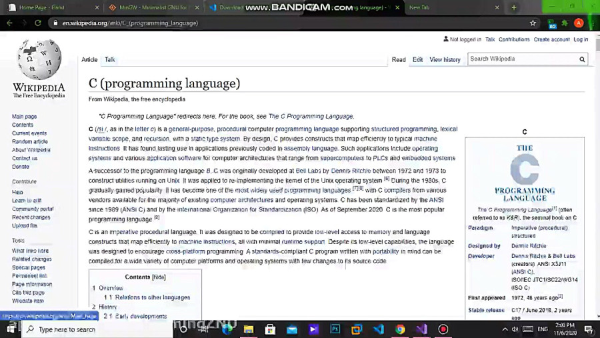The width and height of the screenshot is (600, 338).
Task: Close the New Tab tab
Action: [x=497, y=7]
